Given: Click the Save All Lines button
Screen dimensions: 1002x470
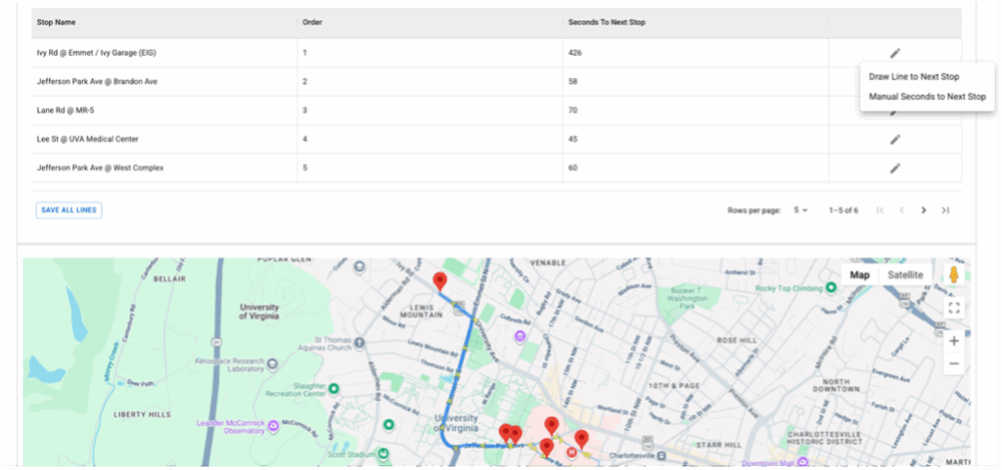Looking at the screenshot, I should coord(68,210).
